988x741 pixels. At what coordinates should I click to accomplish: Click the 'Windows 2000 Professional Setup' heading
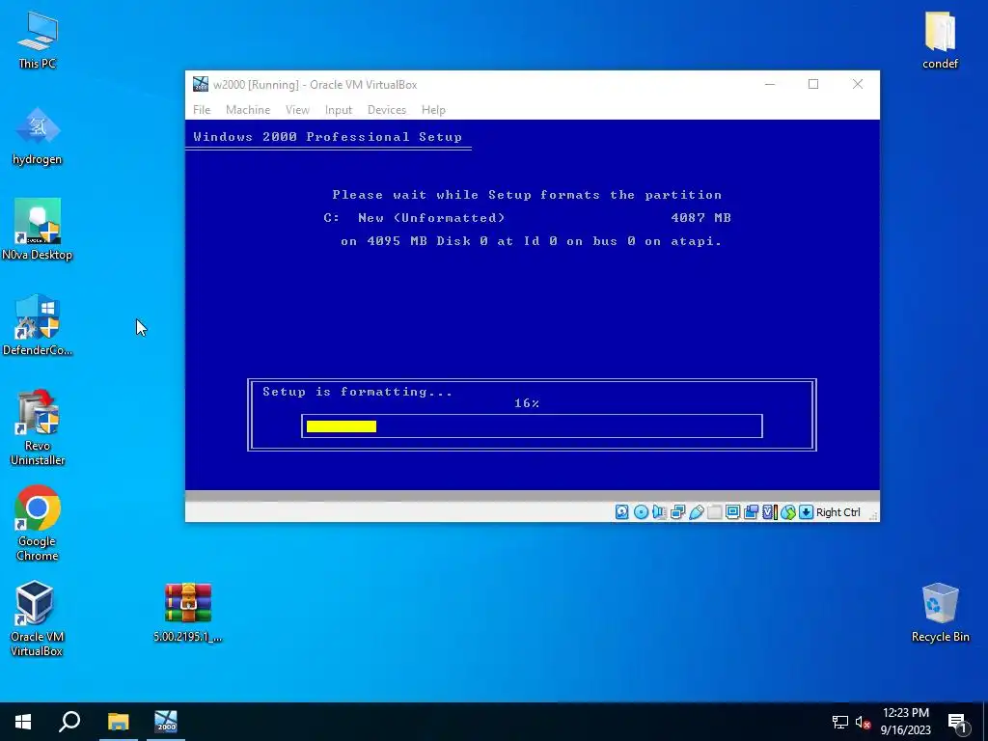coord(328,137)
